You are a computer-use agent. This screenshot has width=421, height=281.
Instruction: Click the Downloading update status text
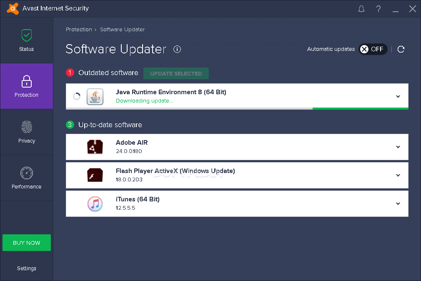[x=144, y=101]
